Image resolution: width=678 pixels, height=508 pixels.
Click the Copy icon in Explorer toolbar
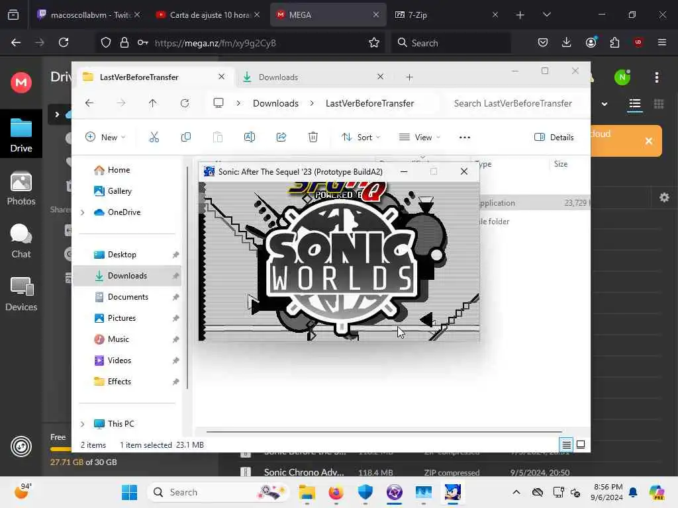click(x=186, y=138)
